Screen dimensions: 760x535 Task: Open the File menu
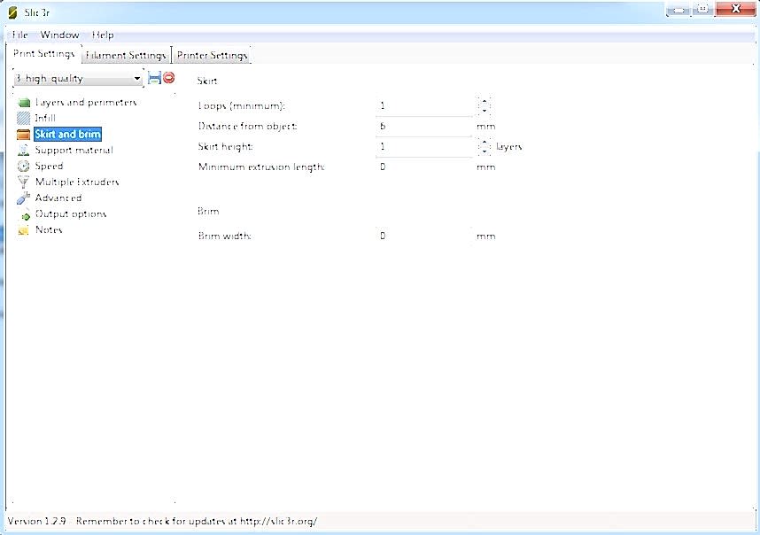tap(19, 35)
